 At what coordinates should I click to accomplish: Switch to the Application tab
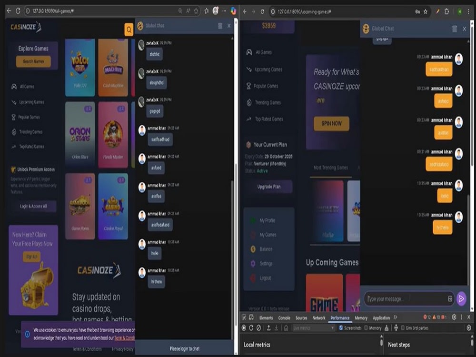pyautogui.click(x=381, y=318)
